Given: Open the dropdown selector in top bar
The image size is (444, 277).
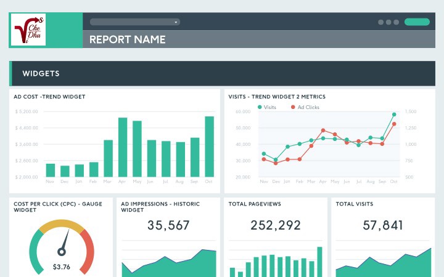Looking at the screenshot, I should (134, 22).
